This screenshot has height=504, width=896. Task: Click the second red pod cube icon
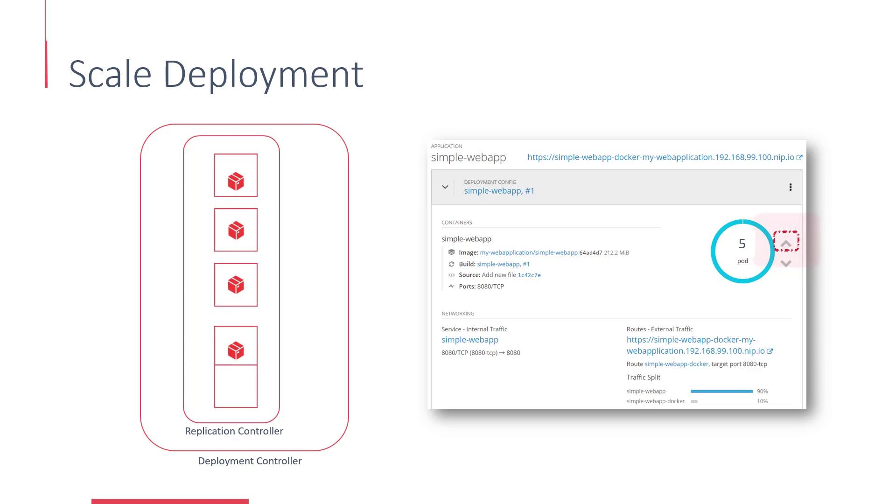click(x=236, y=231)
